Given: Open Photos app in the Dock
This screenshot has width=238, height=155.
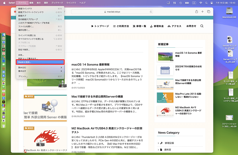Looking at the screenshot, I should pyautogui.click(x=4, y=83).
